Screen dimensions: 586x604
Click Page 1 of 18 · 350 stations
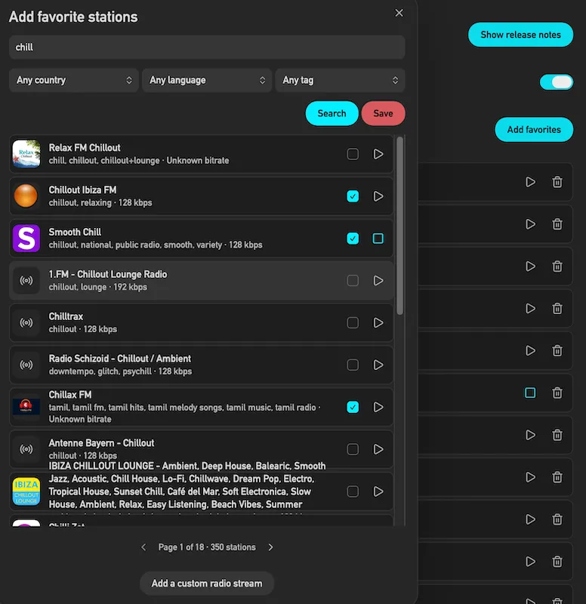[207, 547]
